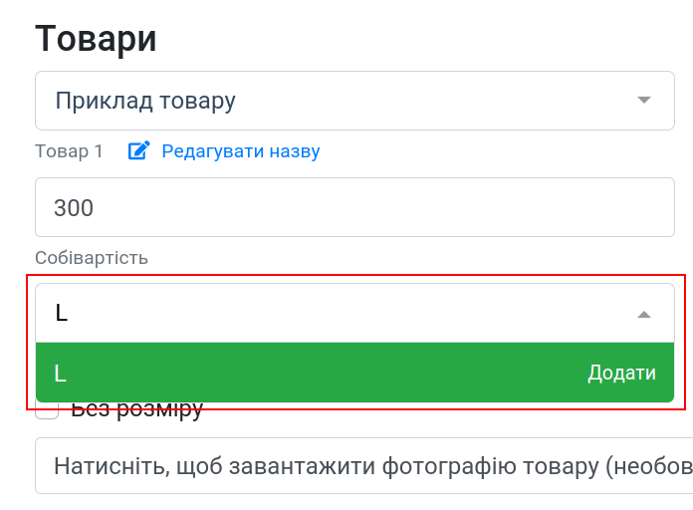Click the Товари section heading
Viewport: 693px width, 510px height.
click(x=96, y=39)
